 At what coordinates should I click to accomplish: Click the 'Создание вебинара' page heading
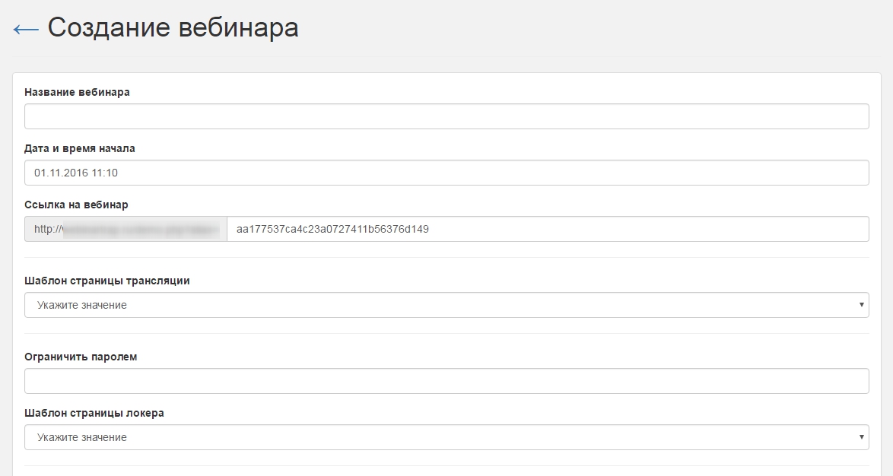click(x=173, y=27)
